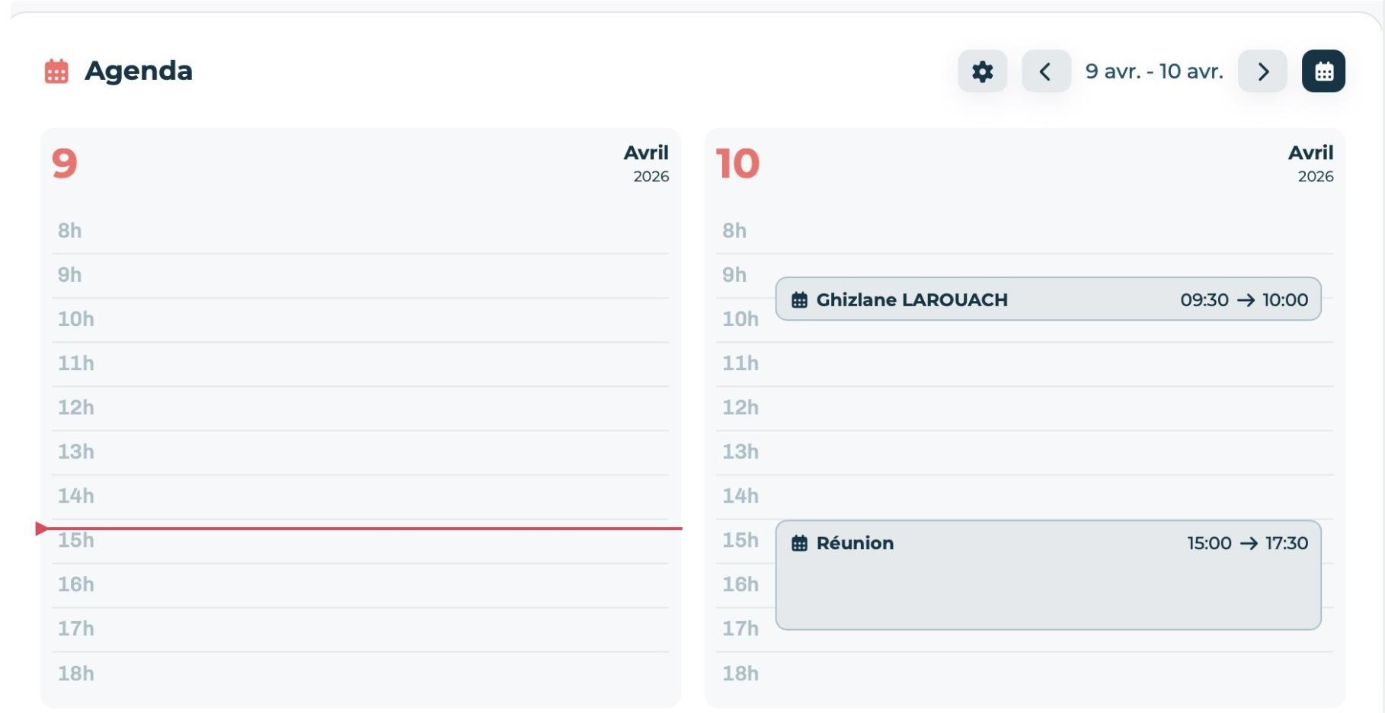The width and height of the screenshot is (1385, 713).
Task: Click the 18h slot on April 10
Action: [1025, 673]
